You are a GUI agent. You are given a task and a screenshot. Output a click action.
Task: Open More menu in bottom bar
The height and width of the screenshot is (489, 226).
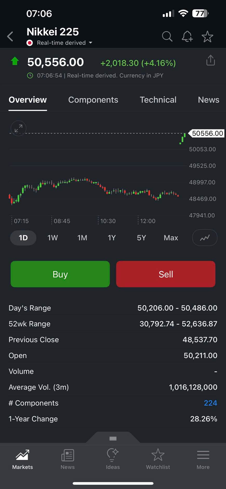203,459
